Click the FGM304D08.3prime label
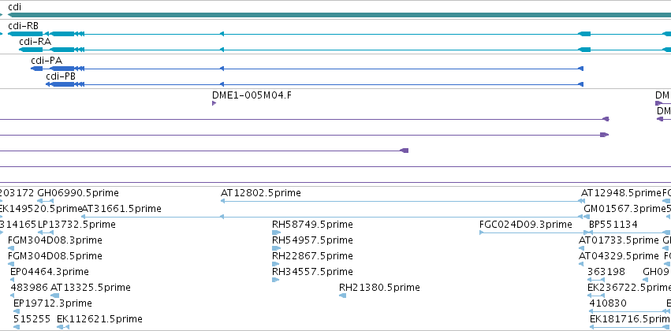This screenshot has height=331, width=671. click(55, 240)
